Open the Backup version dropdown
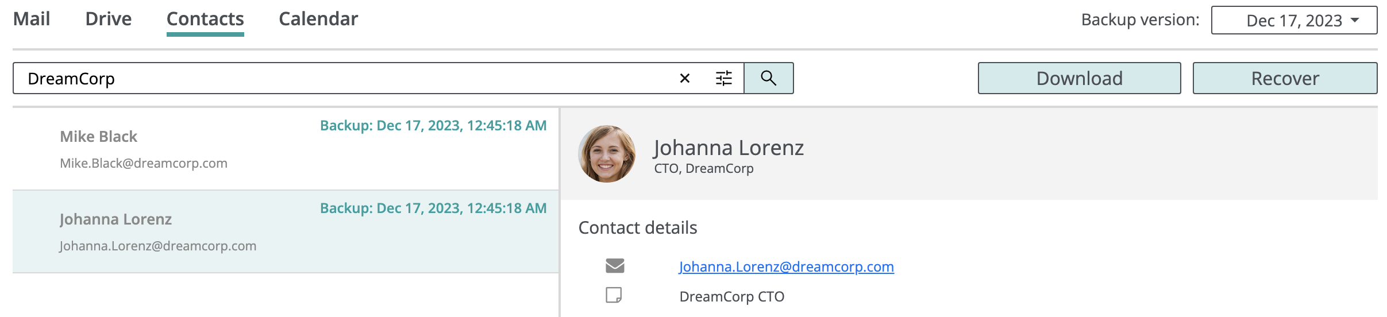The height and width of the screenshot is (317, 1387). [1294, 21]
